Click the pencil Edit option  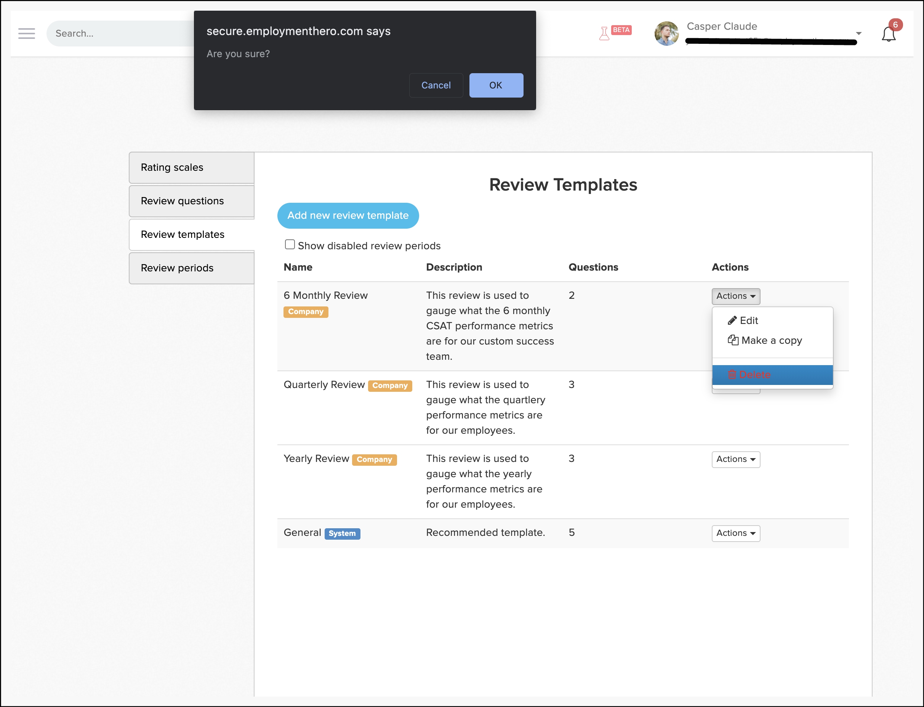point(743,320)
